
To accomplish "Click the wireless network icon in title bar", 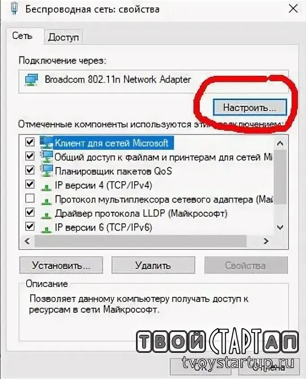I will [14, 9].
